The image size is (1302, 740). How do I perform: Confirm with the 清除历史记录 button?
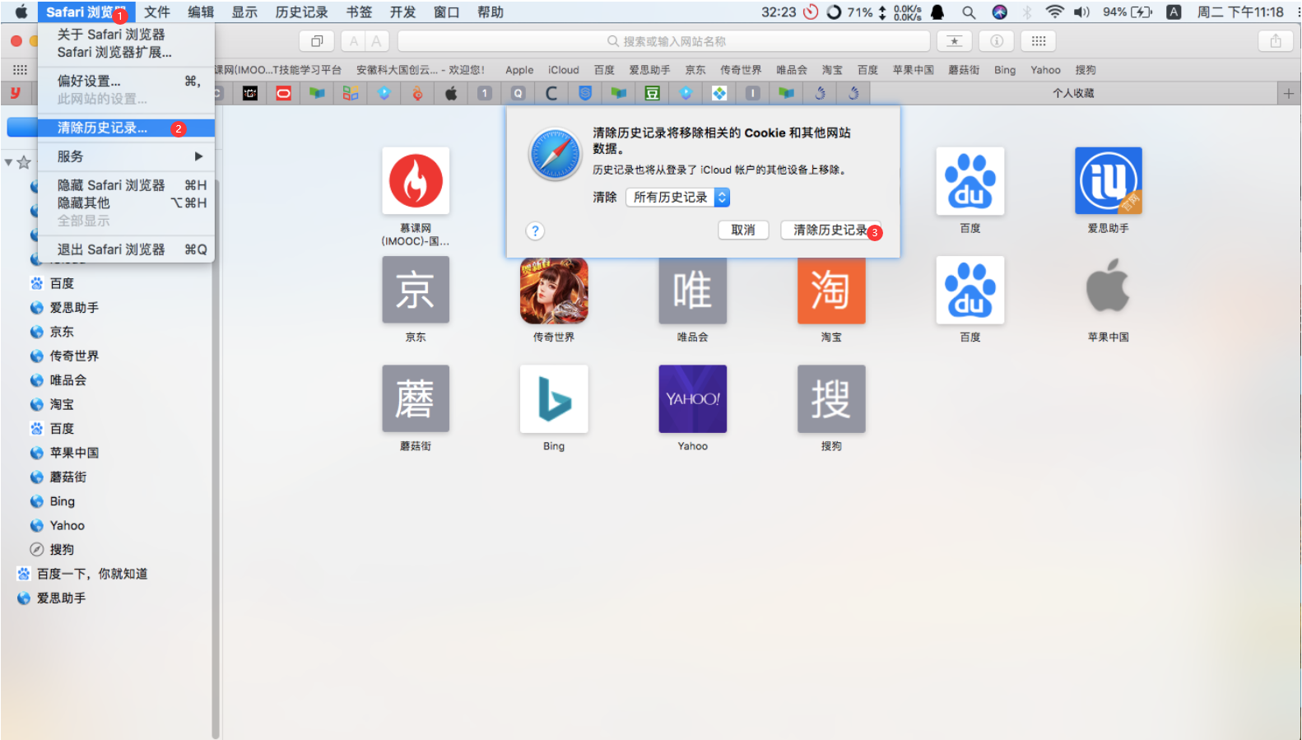tap(830, 230)
